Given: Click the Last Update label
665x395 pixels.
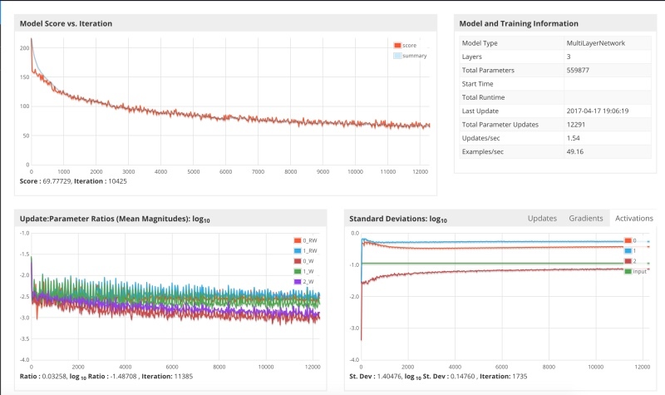Looking at the screenshot, I should point(480,111).
